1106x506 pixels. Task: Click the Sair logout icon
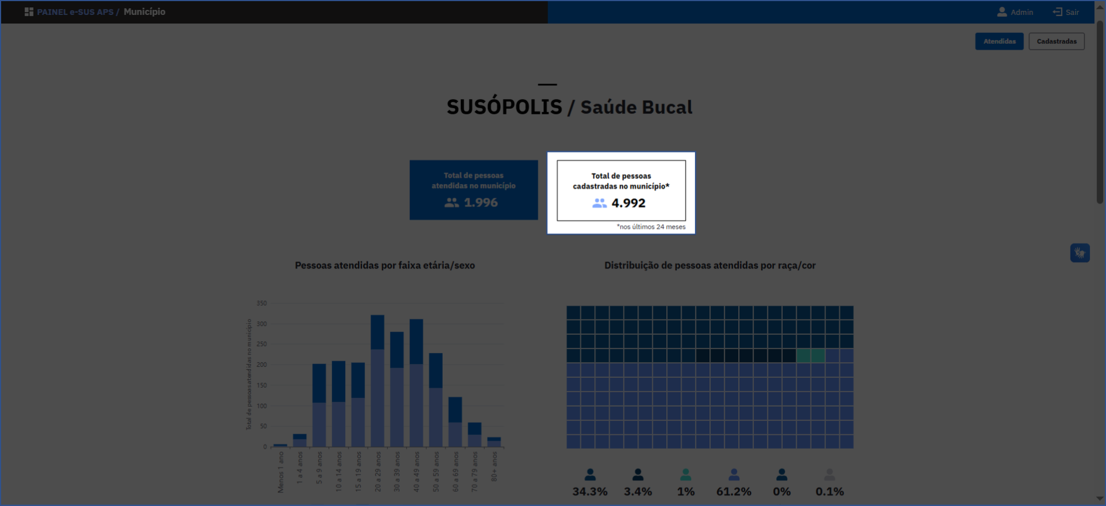pyautogui.click(x=1056, y=12)
